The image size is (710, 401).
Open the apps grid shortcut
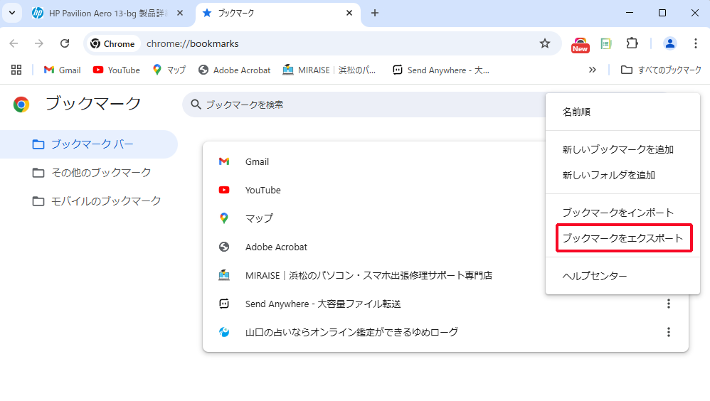(x=16, y=70)
